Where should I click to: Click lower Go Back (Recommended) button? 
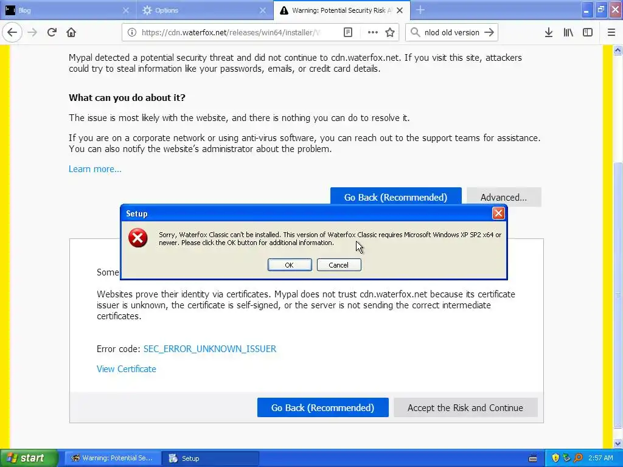(322, 407)
